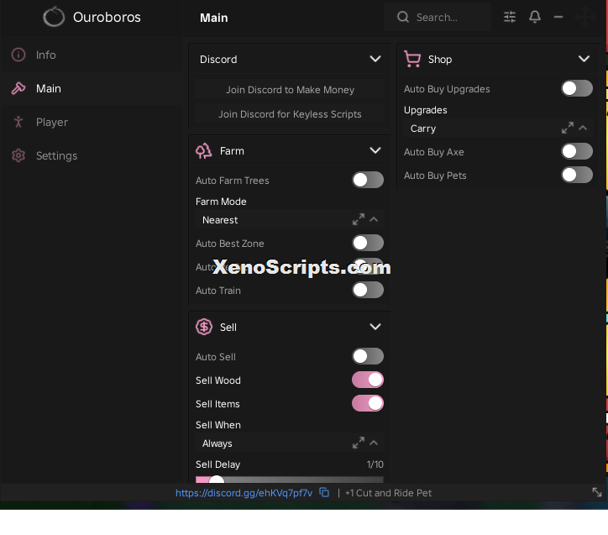
Task: Click Join Discord to Make Money
Action: 290,90
